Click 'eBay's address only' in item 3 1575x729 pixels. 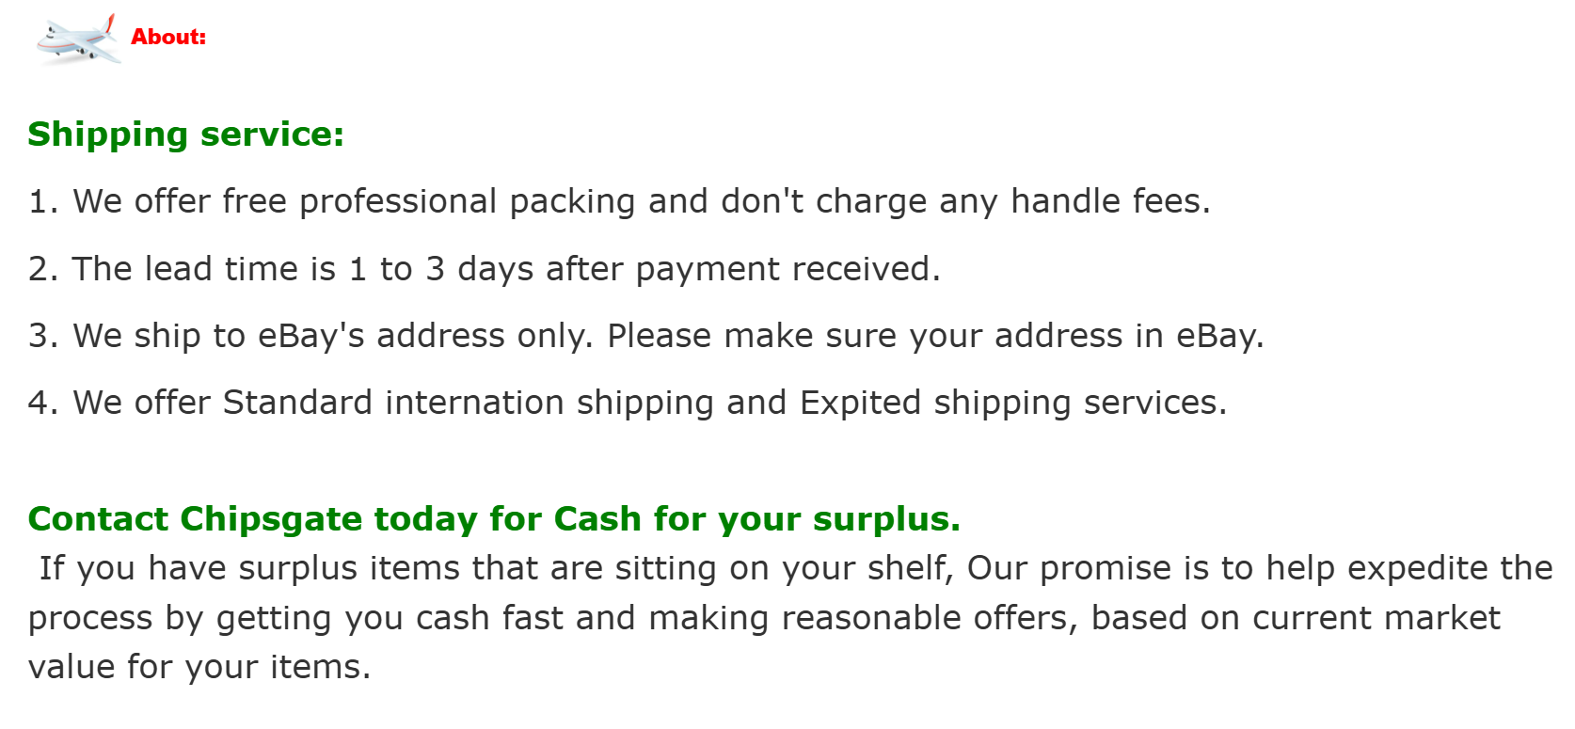tap(425, 336)
